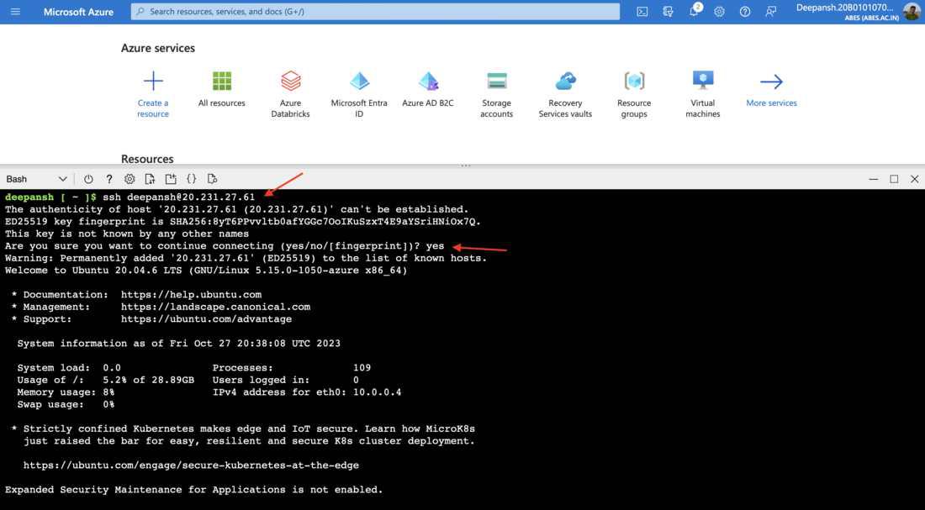The width and height of the screenshot is (925, 510).
Task: Minimize the Cloud Shell pane
Action: [874, 179]
